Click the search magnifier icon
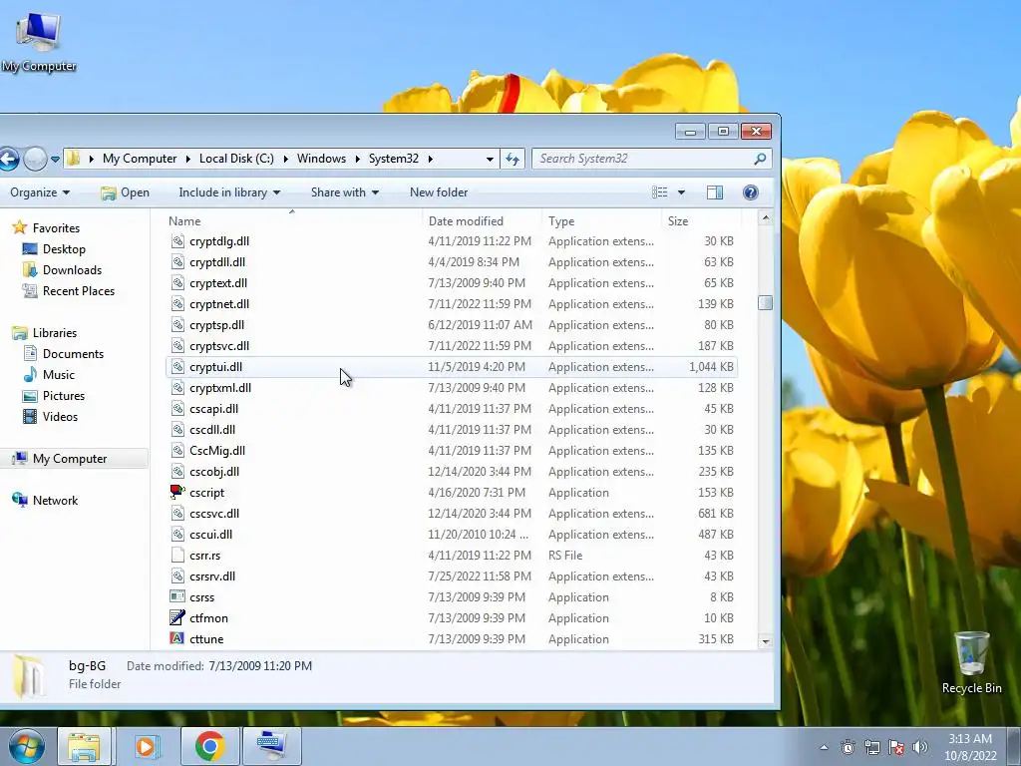Screen dimensions: 1021x766 [760, 159]
